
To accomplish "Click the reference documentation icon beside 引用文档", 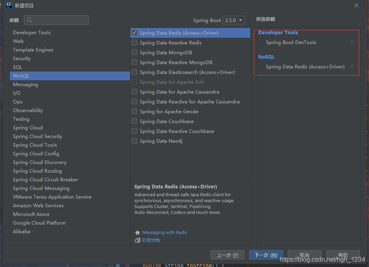I will (138, 240).
